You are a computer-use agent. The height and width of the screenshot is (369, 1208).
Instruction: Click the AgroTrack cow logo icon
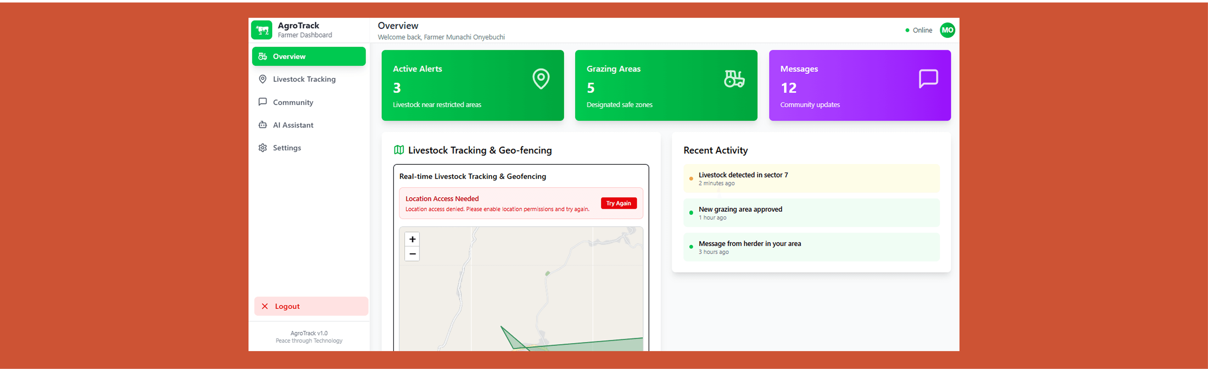tap(261, 30)
